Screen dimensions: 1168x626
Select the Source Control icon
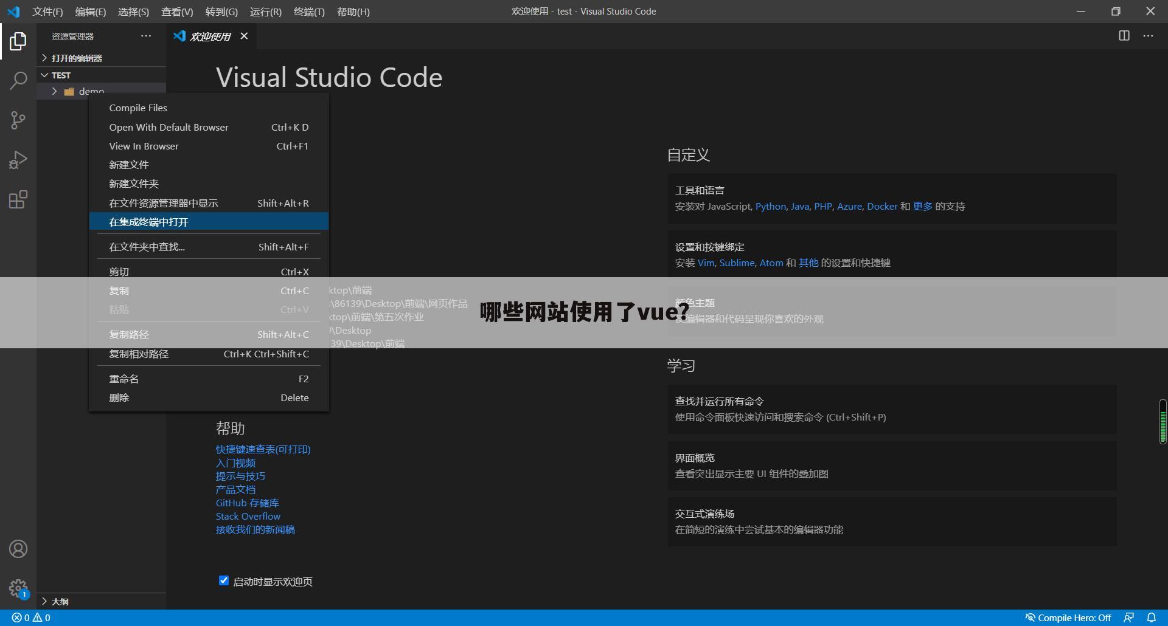tap(18, 120)
